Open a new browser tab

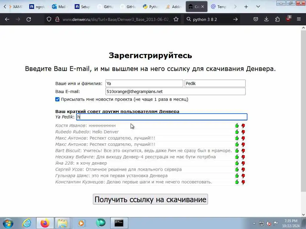point(246,7)
